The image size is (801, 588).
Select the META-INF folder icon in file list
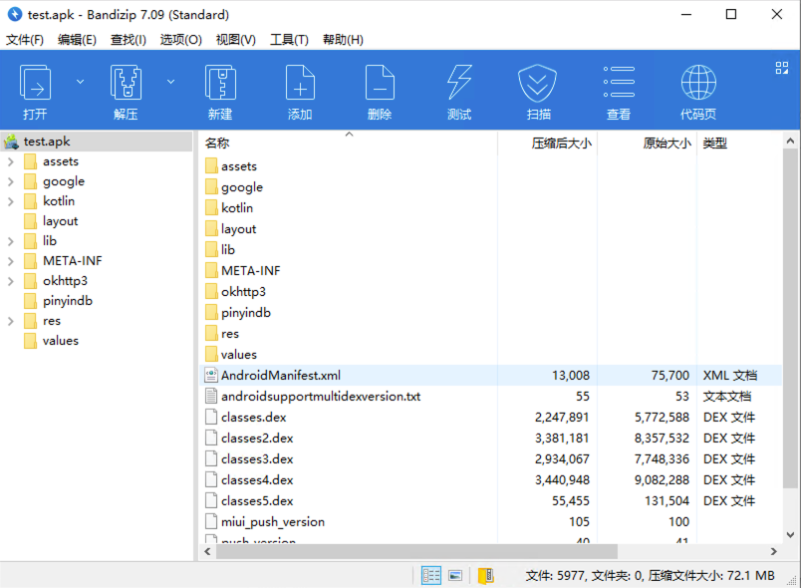point(211,270)
